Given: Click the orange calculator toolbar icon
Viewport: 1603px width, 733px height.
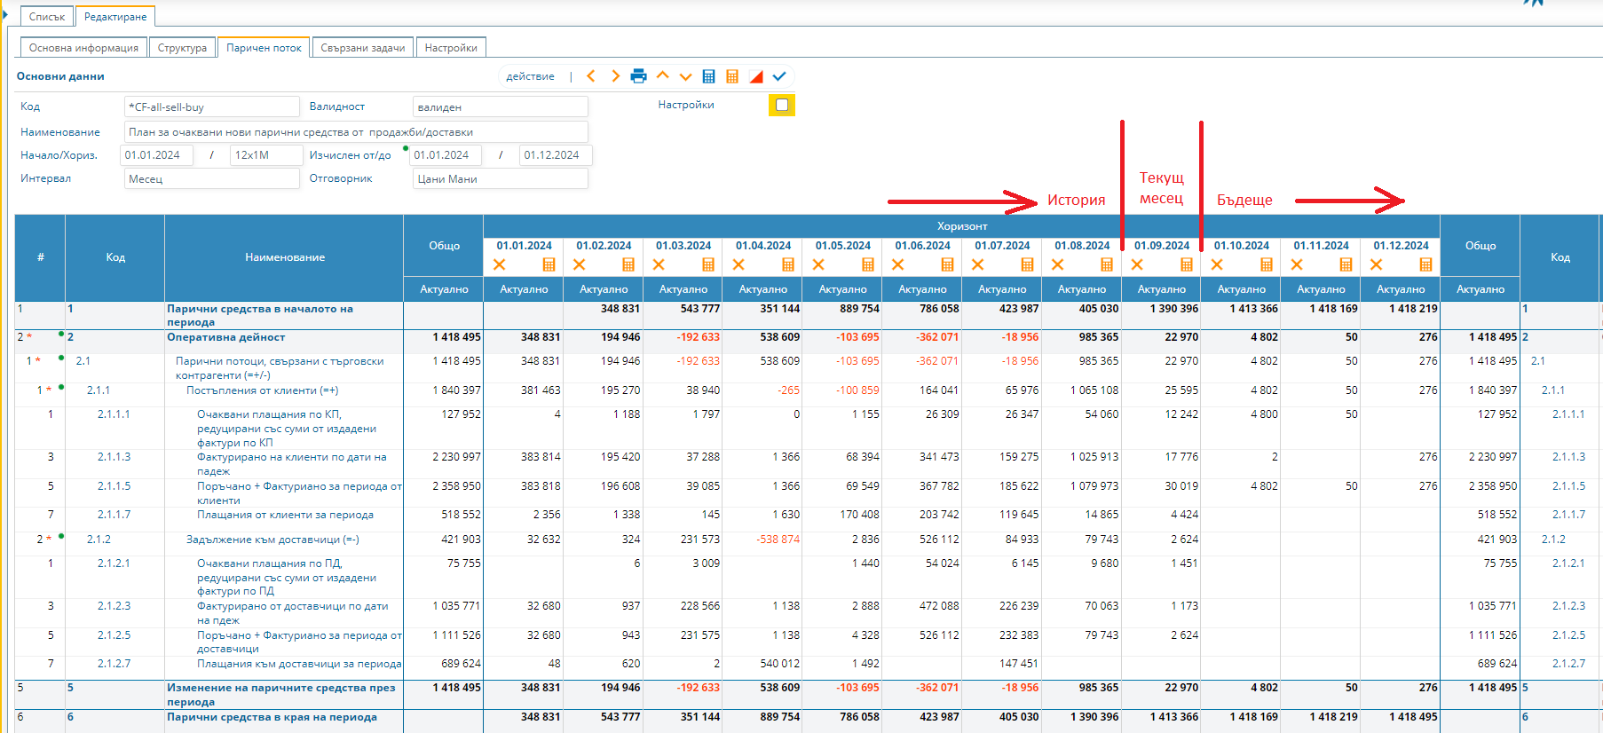Looking at the screenshot, I should click(732, 76).
